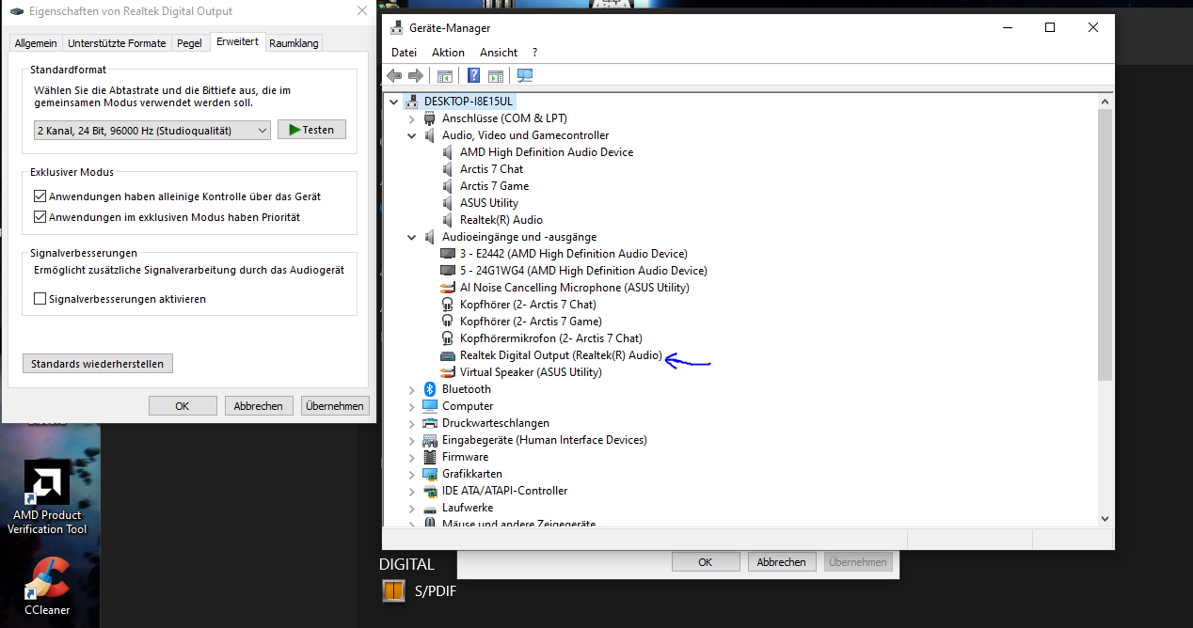Select 3 - E2442 audio output entry

tap(573, 254)
